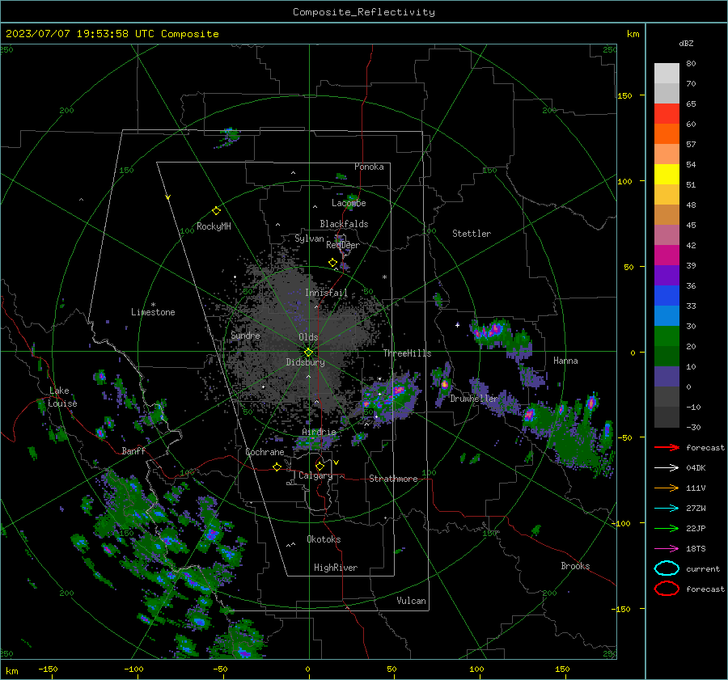The width and height of the screenshot is (728, 680).
Task: Click the yellow diamond marker below Cochrane
Action: tap(277, 467)
